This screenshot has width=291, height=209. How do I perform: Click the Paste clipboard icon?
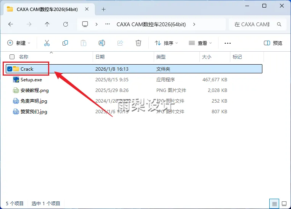(x=83, y=43)
